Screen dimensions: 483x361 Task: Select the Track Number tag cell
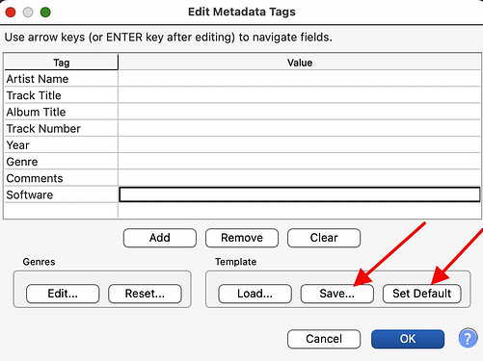pyautogui.click(x=61, y=129)
